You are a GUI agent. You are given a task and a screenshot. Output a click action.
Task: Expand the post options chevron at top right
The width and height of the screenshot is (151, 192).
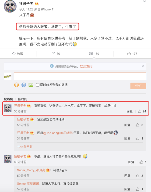(x=145, y=1)
